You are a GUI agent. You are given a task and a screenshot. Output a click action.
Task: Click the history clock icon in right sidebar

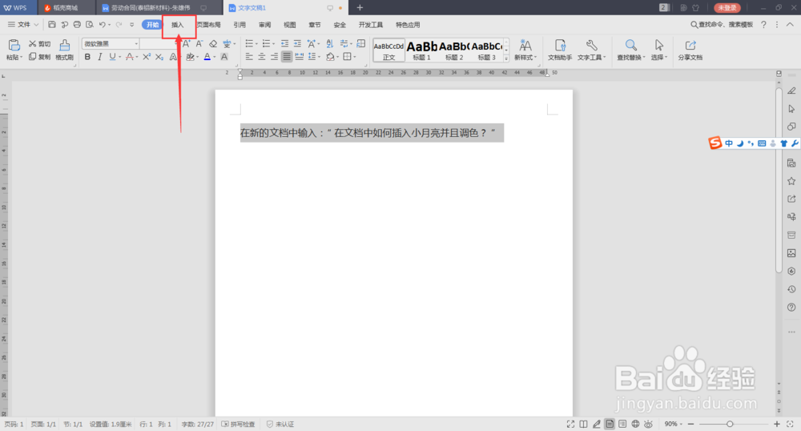coord(791,289)
